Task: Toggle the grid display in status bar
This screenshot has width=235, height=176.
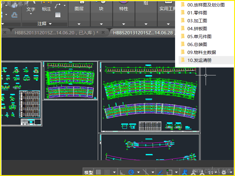Action: (99, 172)
